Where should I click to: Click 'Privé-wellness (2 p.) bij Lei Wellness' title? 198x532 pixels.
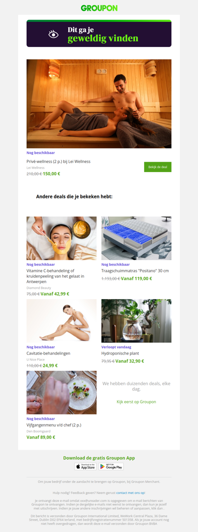[x=58, y=162]
